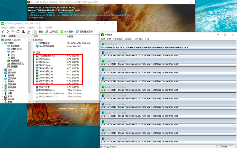Expand the 设备 devices node
237x148 pixels.
tap(2, 94)
